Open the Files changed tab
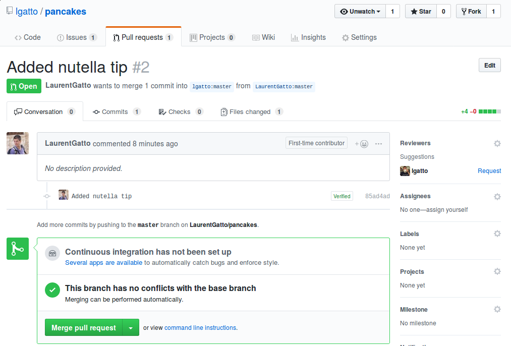This screenshot has height=346, width=511. pyautogui.click(x=251, y=111)
